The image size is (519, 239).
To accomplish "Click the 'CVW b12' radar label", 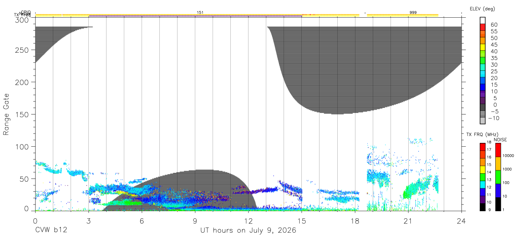I will coord(51,230).
